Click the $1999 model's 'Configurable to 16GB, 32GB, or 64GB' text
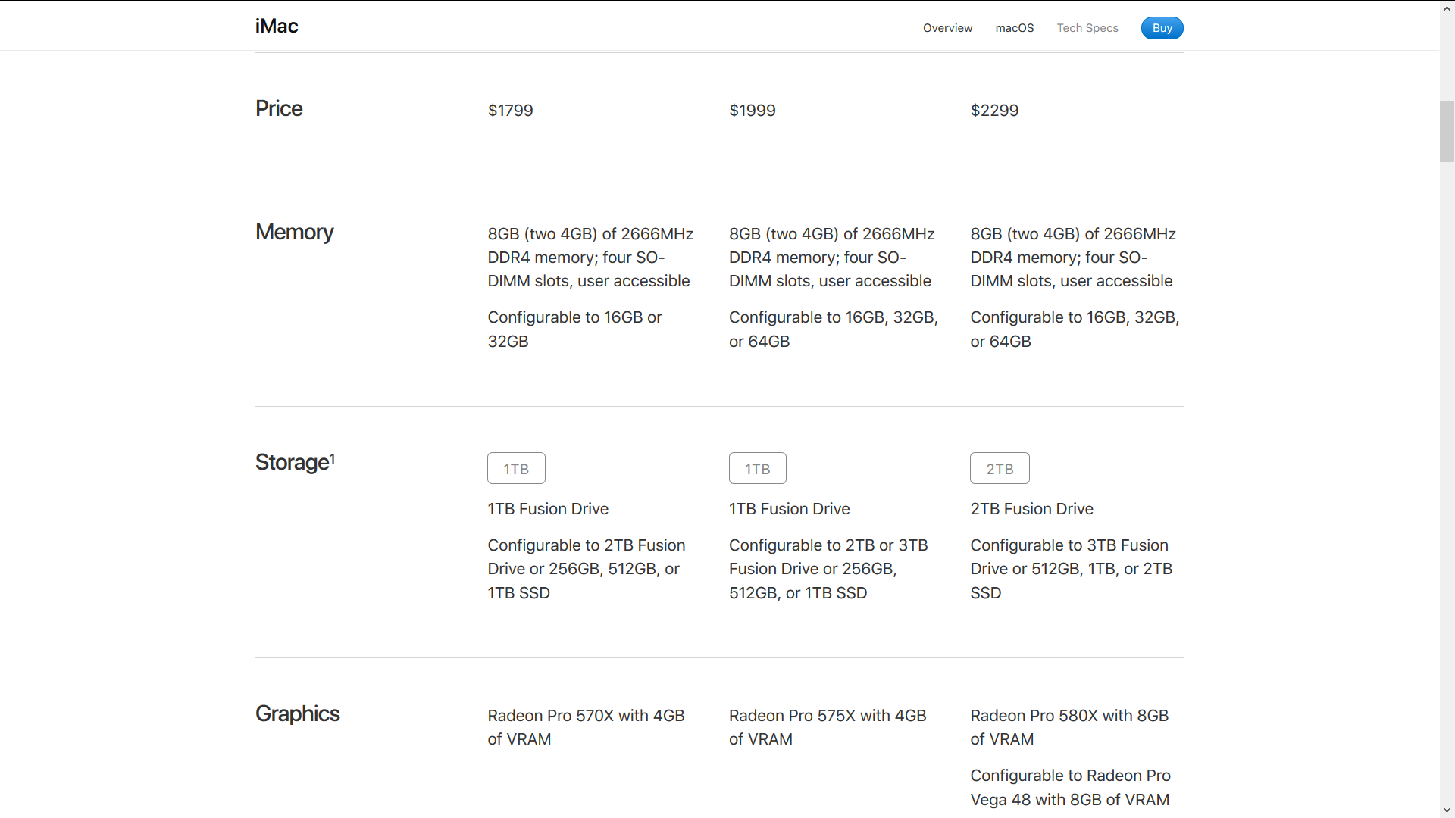 [833, 329]
